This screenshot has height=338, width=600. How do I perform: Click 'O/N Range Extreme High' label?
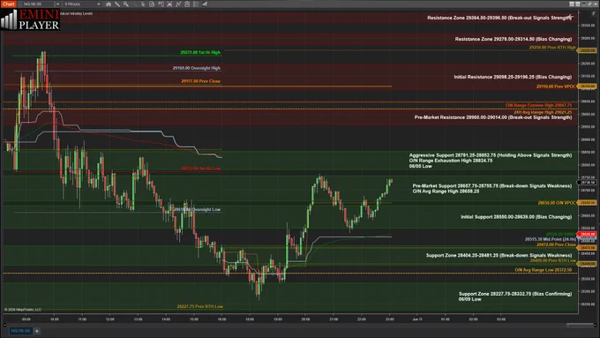(x=538, y=105)
